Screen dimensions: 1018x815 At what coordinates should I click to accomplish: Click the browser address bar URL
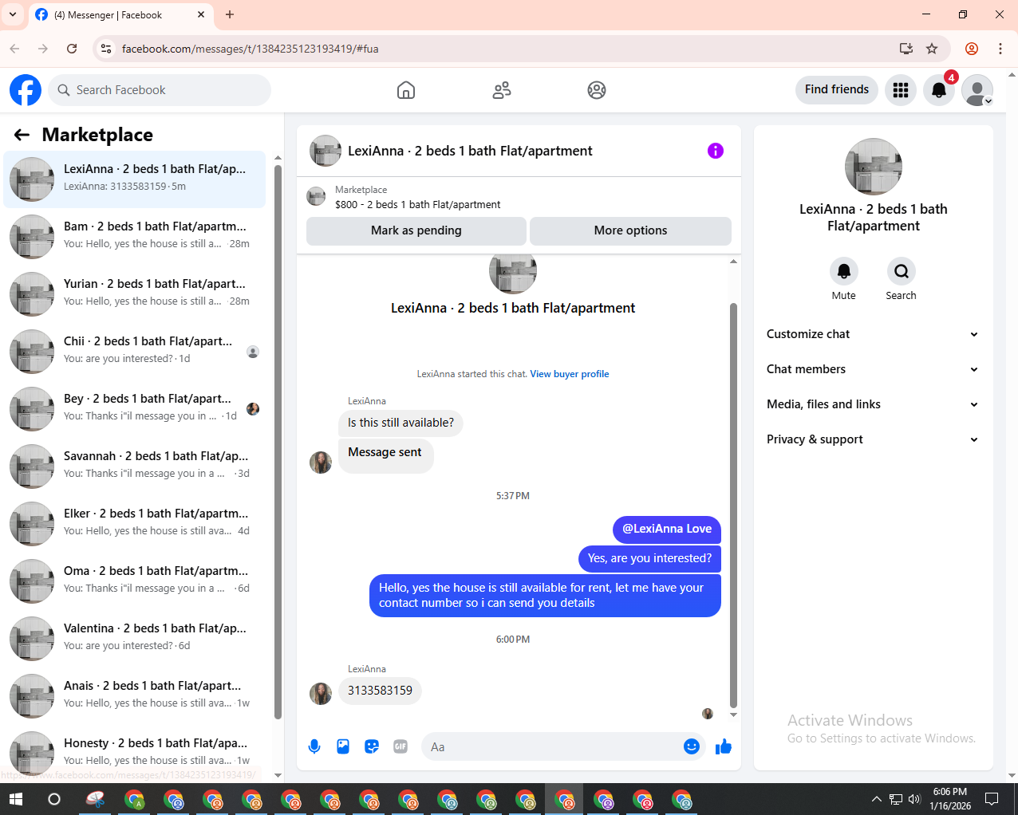tap(251, 49)
